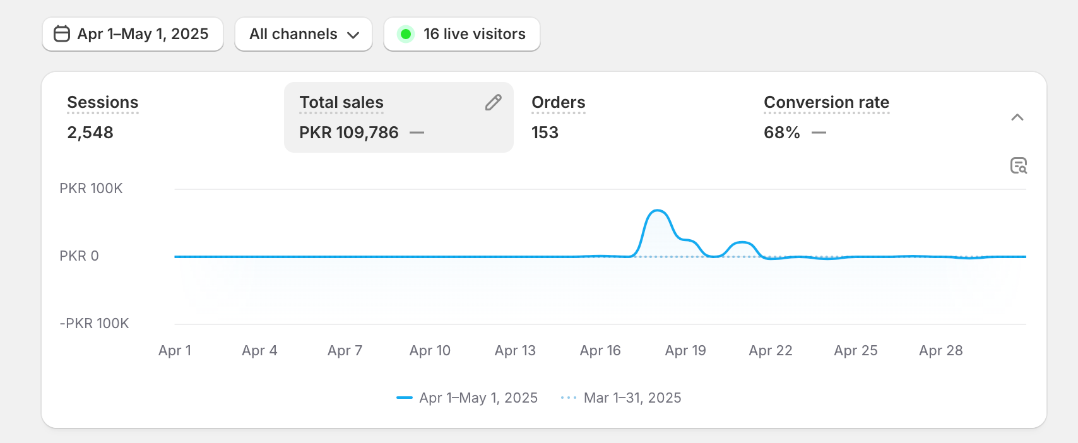Click the pencil edit icon on Total sales

(x=494, y=103)
